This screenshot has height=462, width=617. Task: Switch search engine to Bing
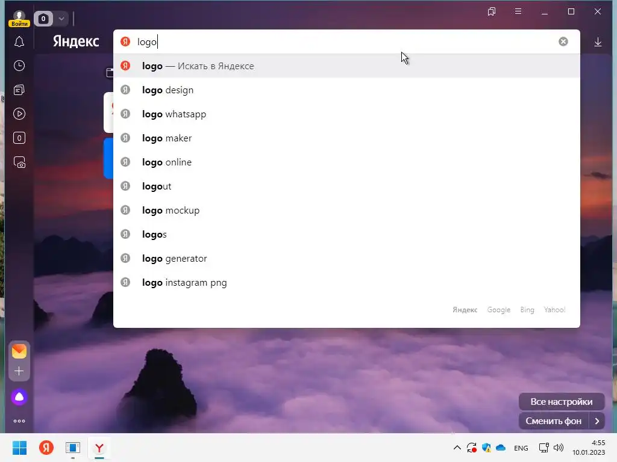click(x=527, y=310)
